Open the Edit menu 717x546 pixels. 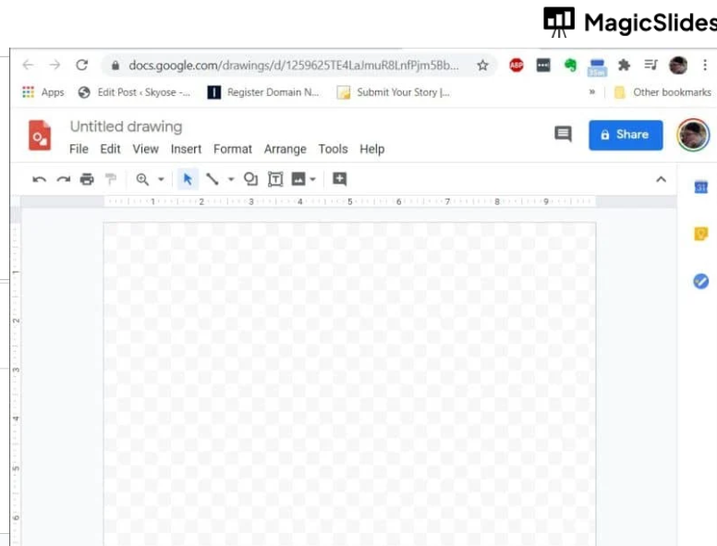coord(110,149)
